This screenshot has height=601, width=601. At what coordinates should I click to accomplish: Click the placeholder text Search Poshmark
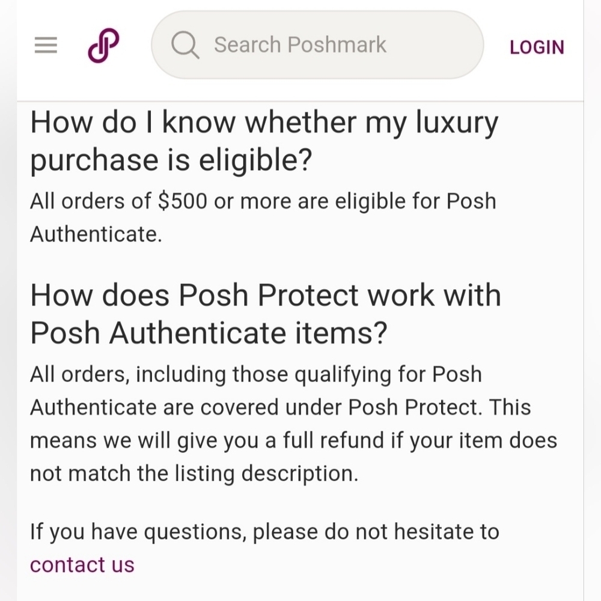coord(300,45)
